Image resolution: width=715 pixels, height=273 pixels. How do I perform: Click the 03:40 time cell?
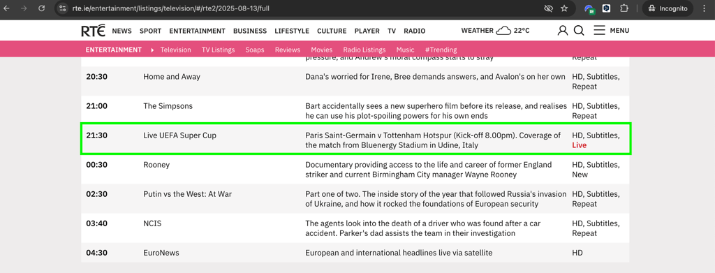coord(96,223)
